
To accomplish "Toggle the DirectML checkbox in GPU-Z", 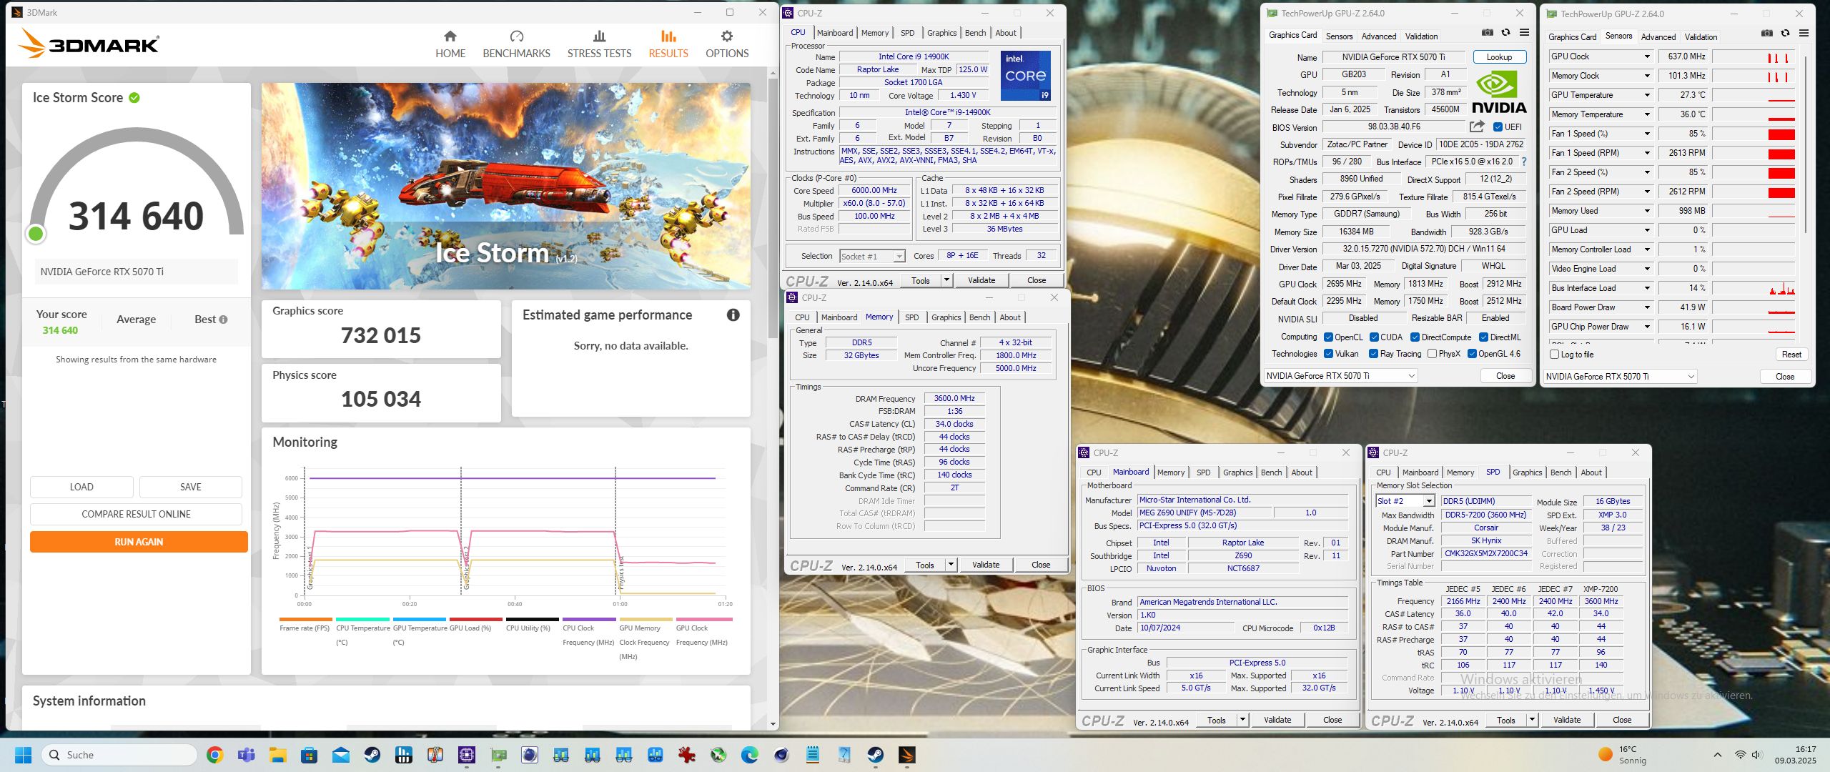I will tap(1483, 337).
